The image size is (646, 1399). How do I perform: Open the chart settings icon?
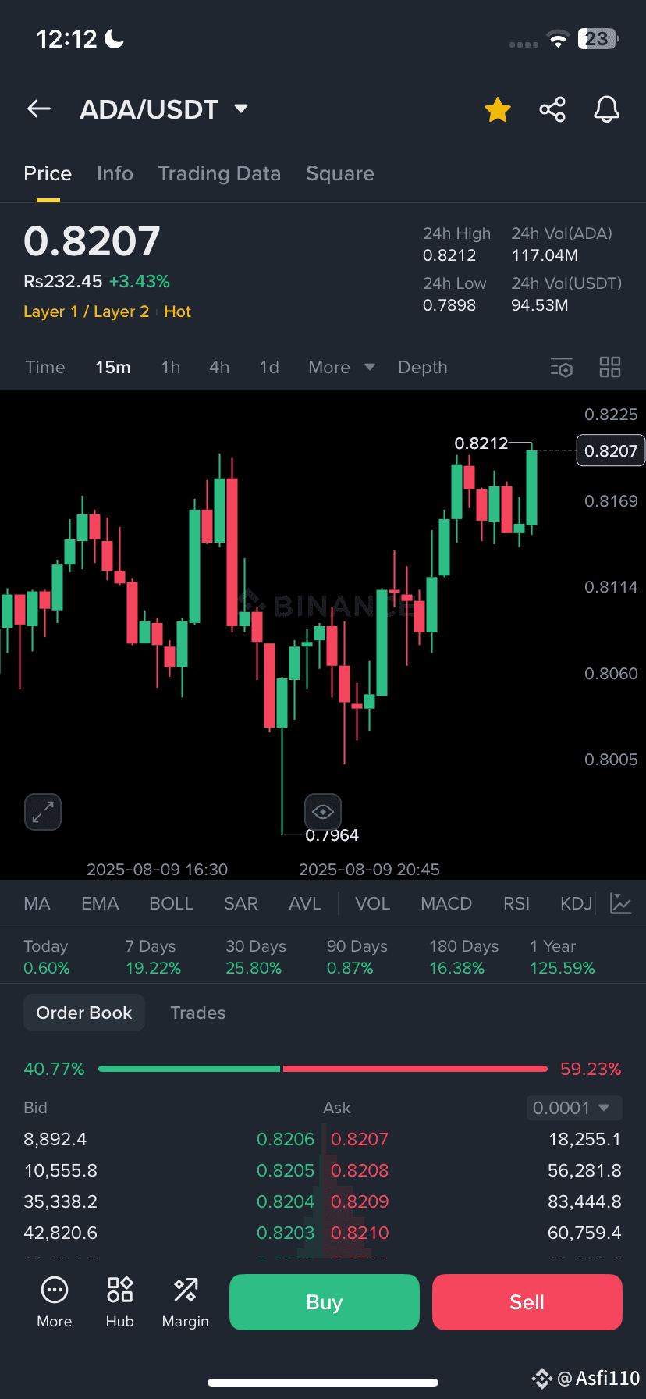coord(562,367)
